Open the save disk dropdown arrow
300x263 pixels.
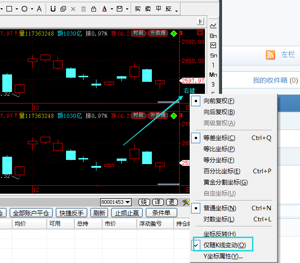point(127,9)
